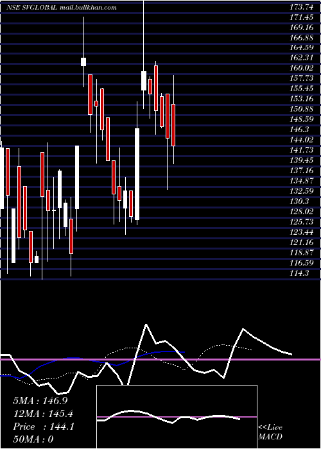Click the 146.3 price axis label
Screen dimensions: 321x449
300,130
